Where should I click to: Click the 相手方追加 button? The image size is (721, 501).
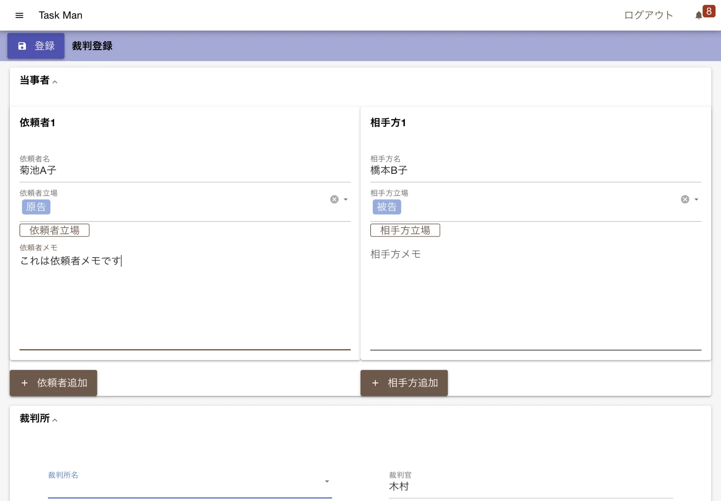[404, 383]
